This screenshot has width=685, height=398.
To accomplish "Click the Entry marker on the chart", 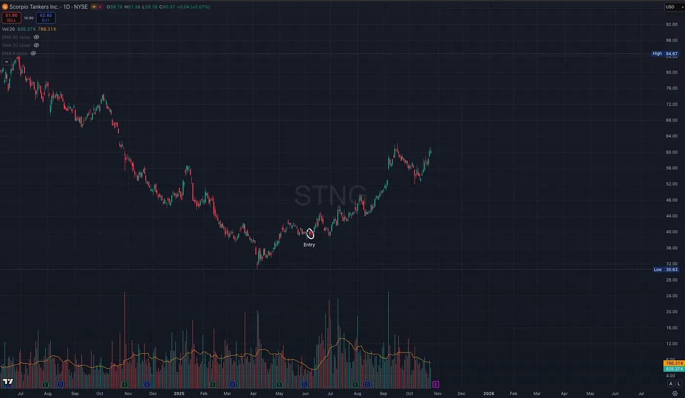I will click(310, 234).
